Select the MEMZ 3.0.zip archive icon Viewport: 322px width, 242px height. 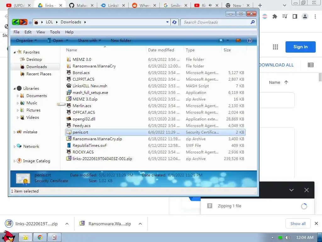coord(69,99)
